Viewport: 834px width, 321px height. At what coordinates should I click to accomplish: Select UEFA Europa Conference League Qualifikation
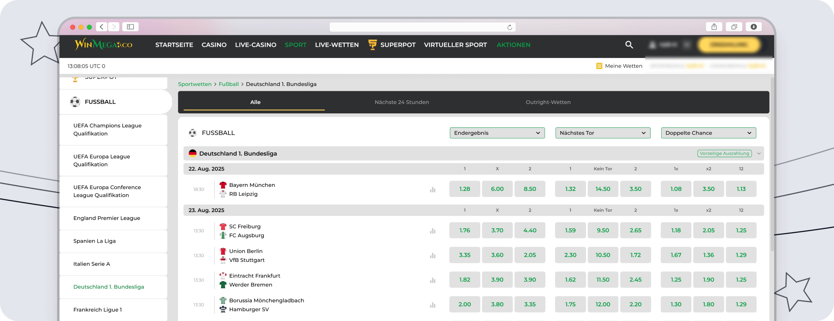coord(113,191)
